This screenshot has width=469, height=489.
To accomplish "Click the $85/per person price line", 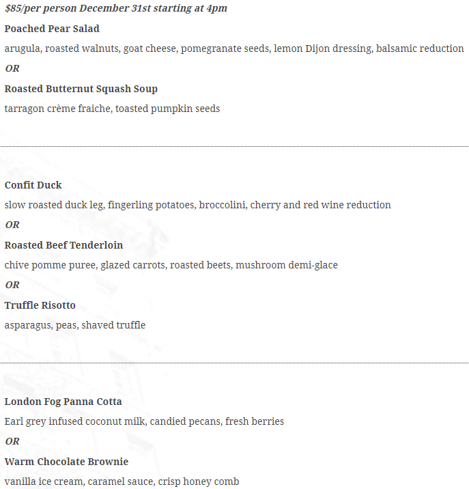I will pos(115,8).
